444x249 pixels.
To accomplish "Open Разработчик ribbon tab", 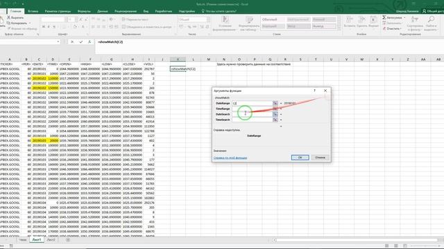I will (164, 11).
